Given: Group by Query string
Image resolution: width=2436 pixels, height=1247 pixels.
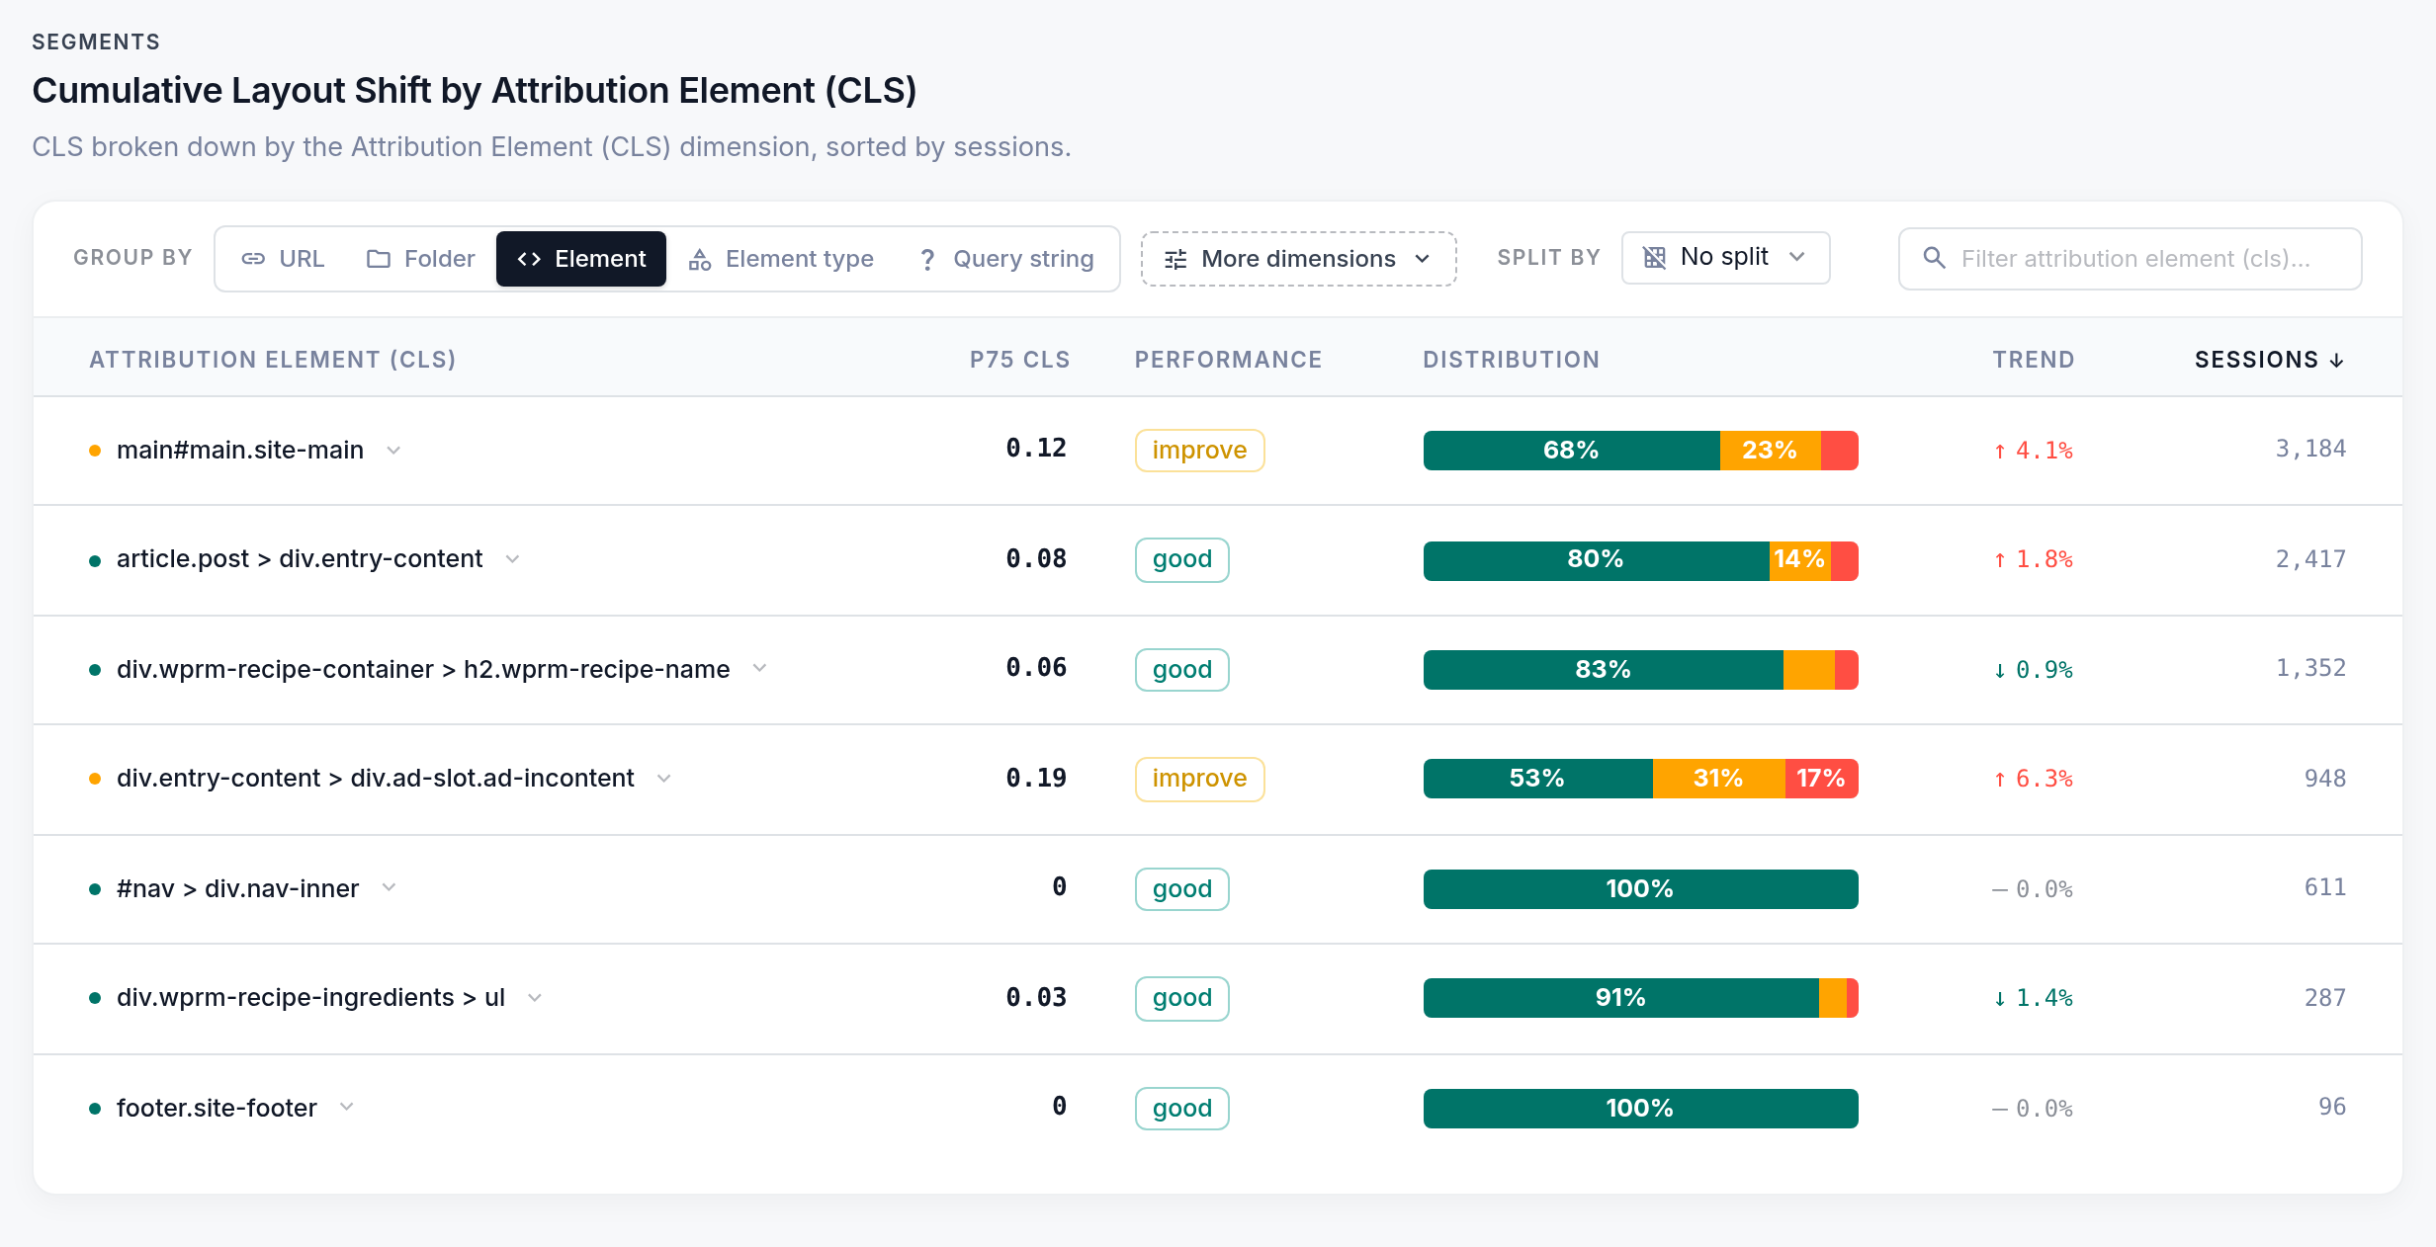Looking at the screenshot, I should pyautogui.click(x=1006, y=259).
